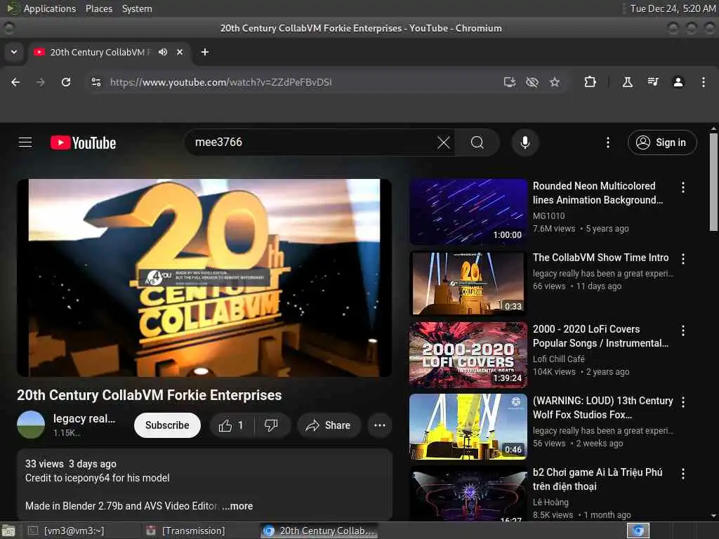The image size is (719, 539).
Task: Click the video player to pause
Action: click(x=204, y=278)
